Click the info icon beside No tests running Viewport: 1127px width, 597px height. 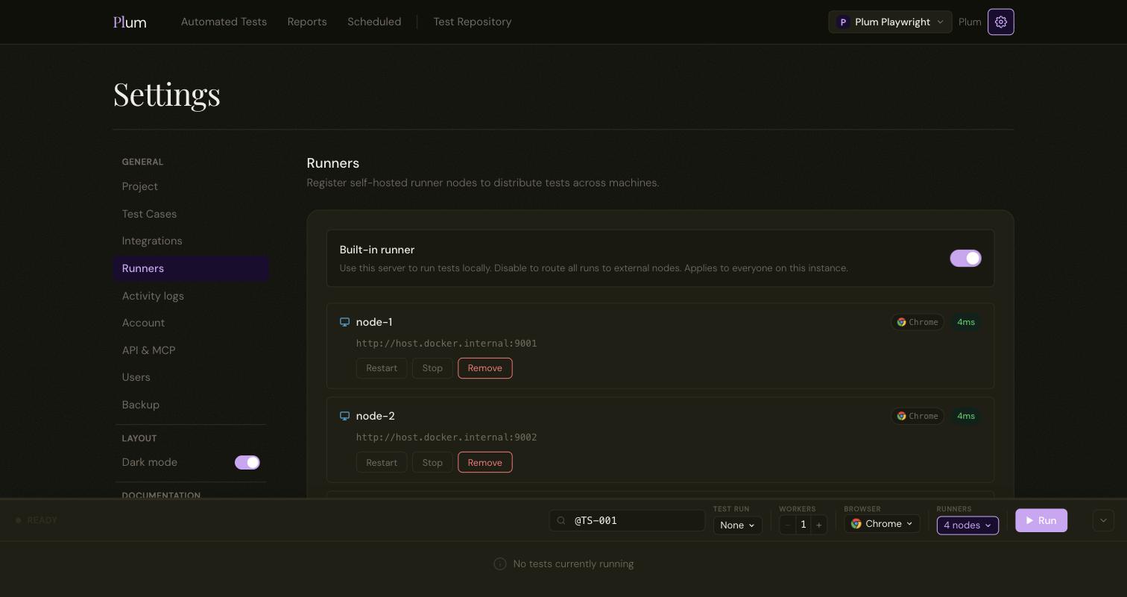pyautogui.click(x=500, y=564)
